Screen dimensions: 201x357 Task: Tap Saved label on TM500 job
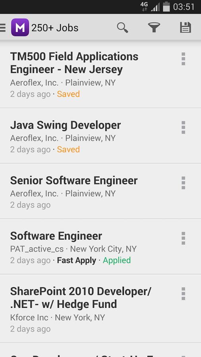click(68, 94)
